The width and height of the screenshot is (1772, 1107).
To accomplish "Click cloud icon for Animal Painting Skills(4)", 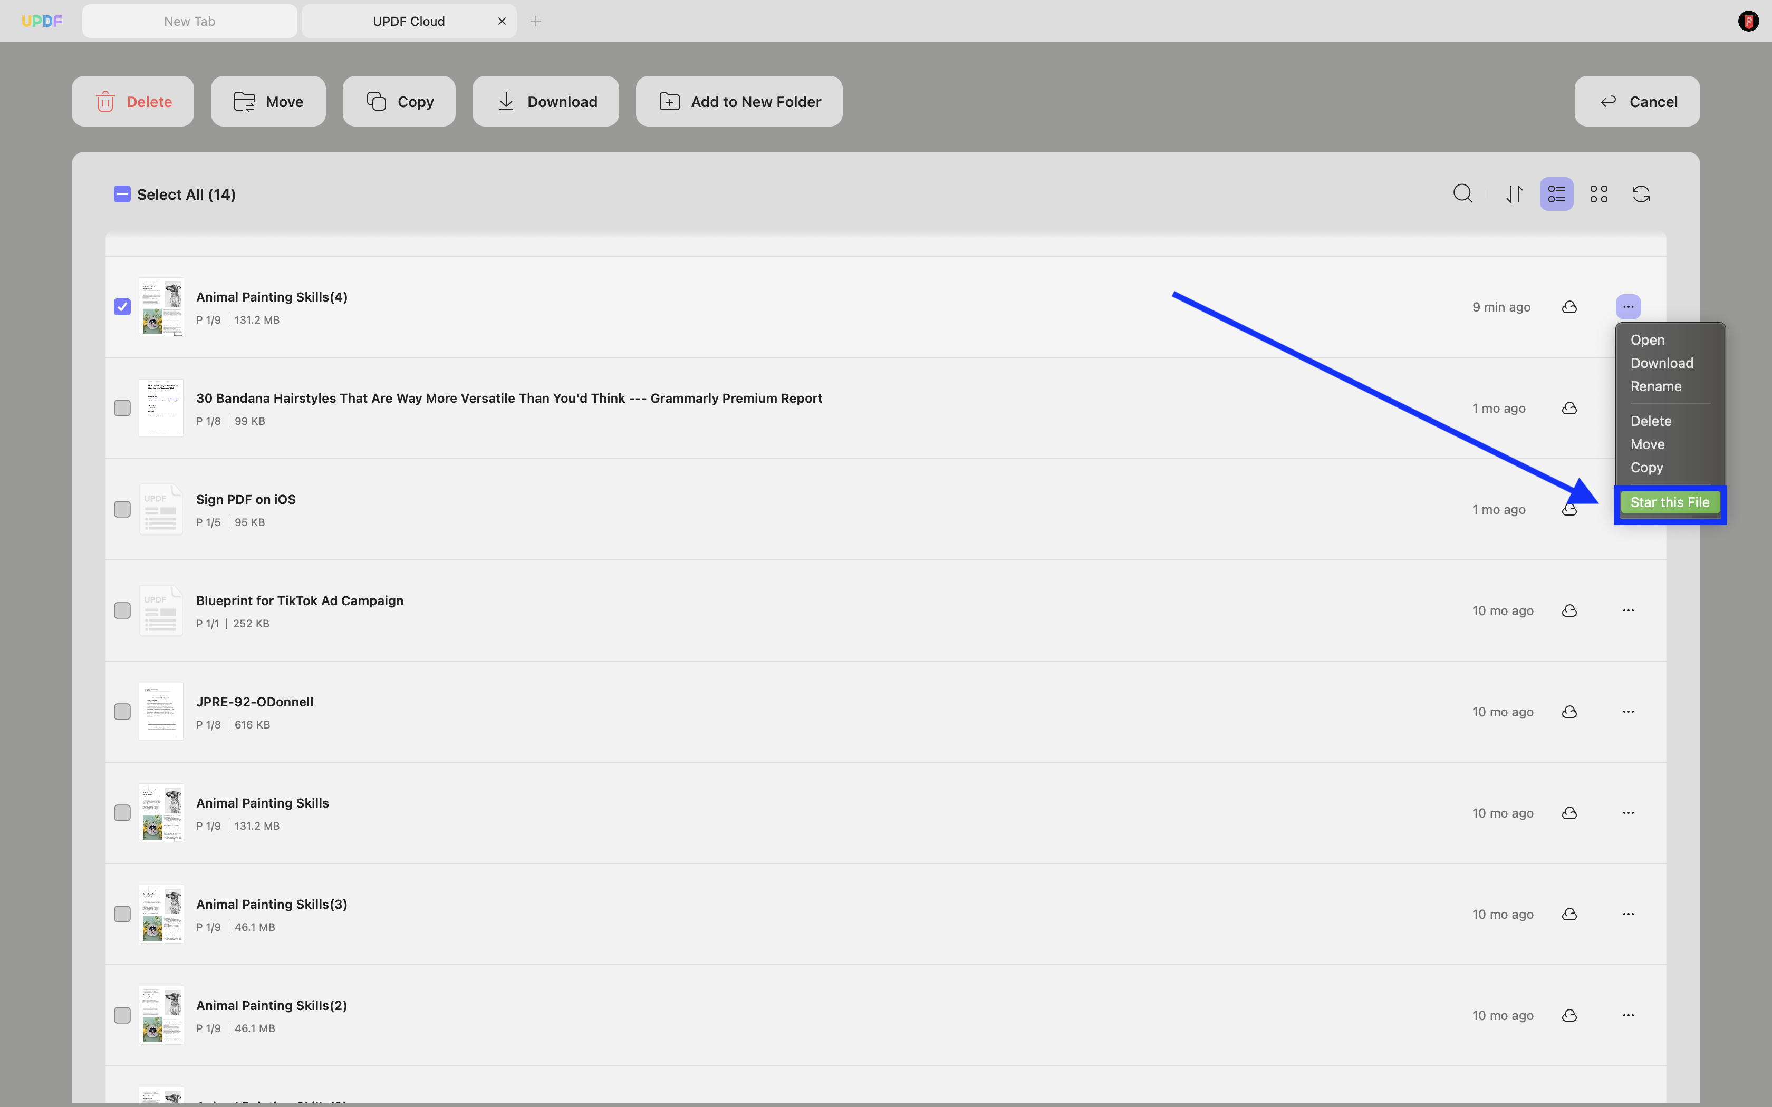I will pyautogui.click(x=1569, y=307).
